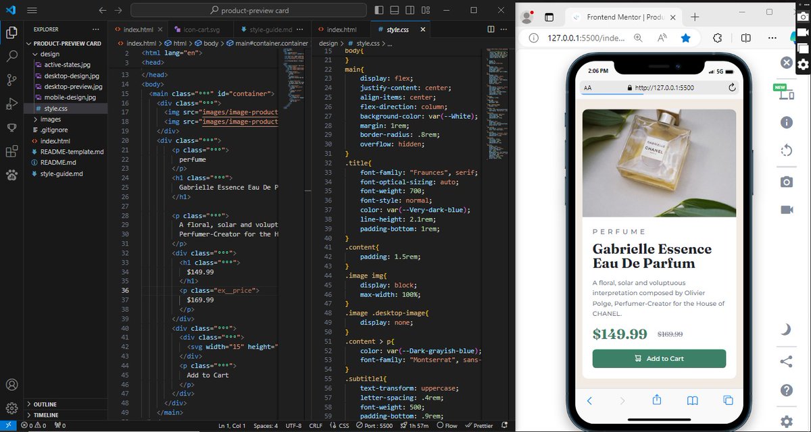Open the Source Control view

11,80
